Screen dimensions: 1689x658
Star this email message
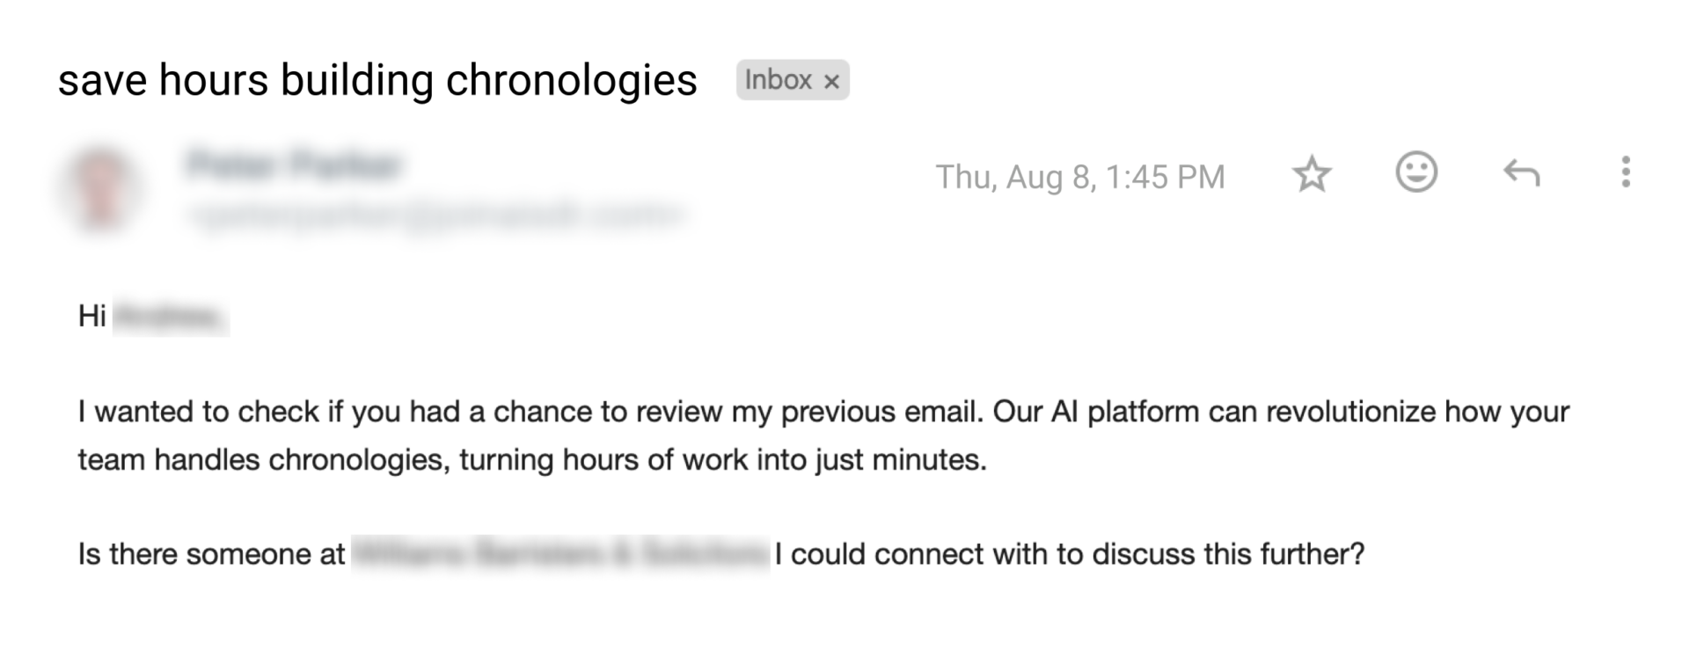pyautogui.click(x=1312, y=174)
